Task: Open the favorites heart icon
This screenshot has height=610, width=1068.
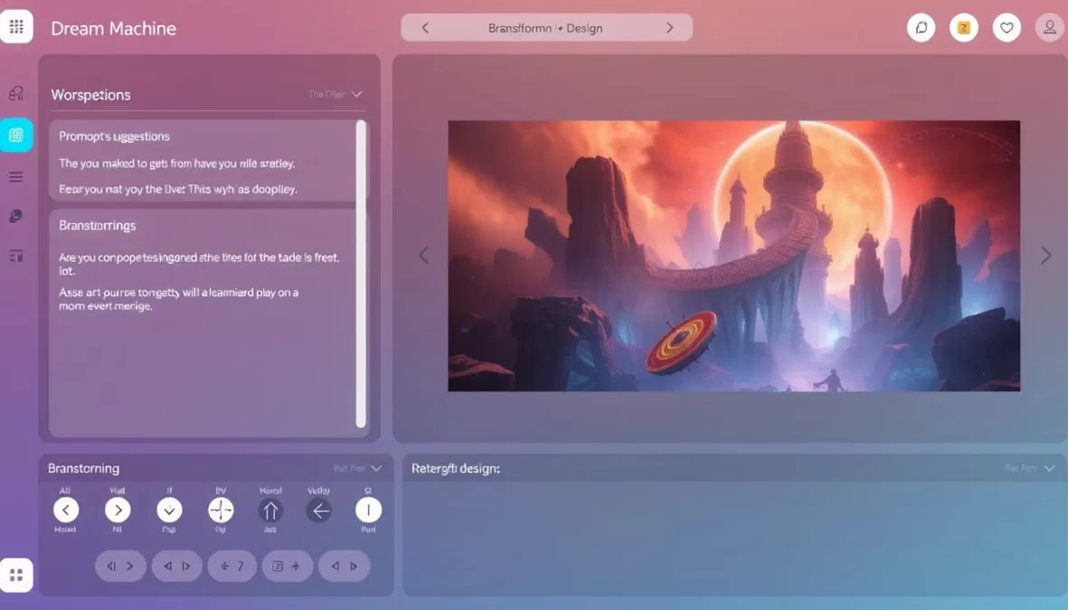Action: (x=1006, y=27)
